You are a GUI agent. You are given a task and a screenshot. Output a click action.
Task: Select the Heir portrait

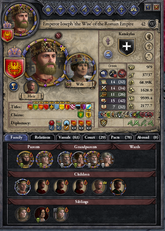31,87
